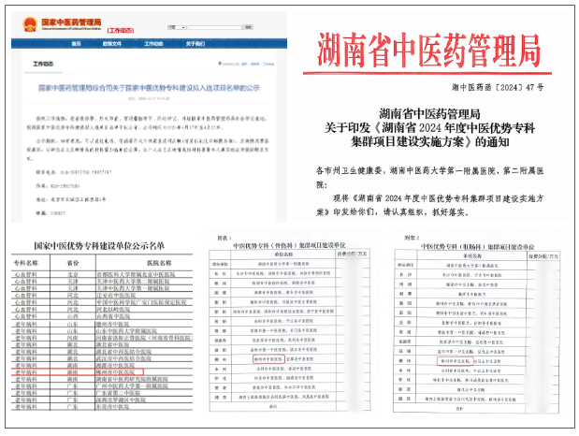Click the table heading 国家中医优势专科建设单位公示名单
This screenshot has width=579, height=436.
coord(99,246)
